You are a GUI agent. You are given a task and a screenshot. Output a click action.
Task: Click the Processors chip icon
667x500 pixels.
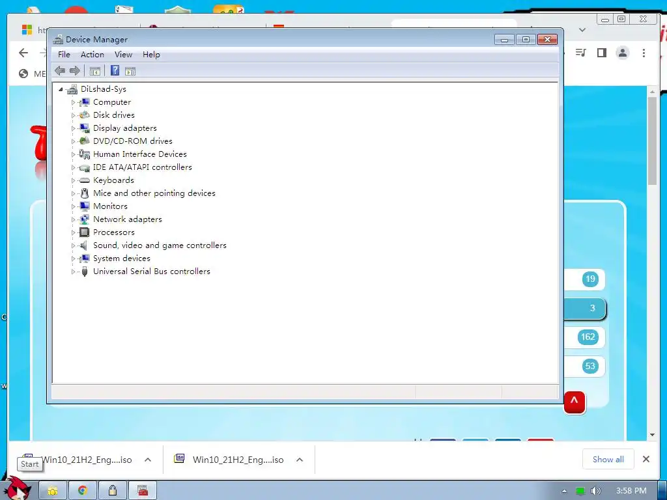(x=85, y=232)
